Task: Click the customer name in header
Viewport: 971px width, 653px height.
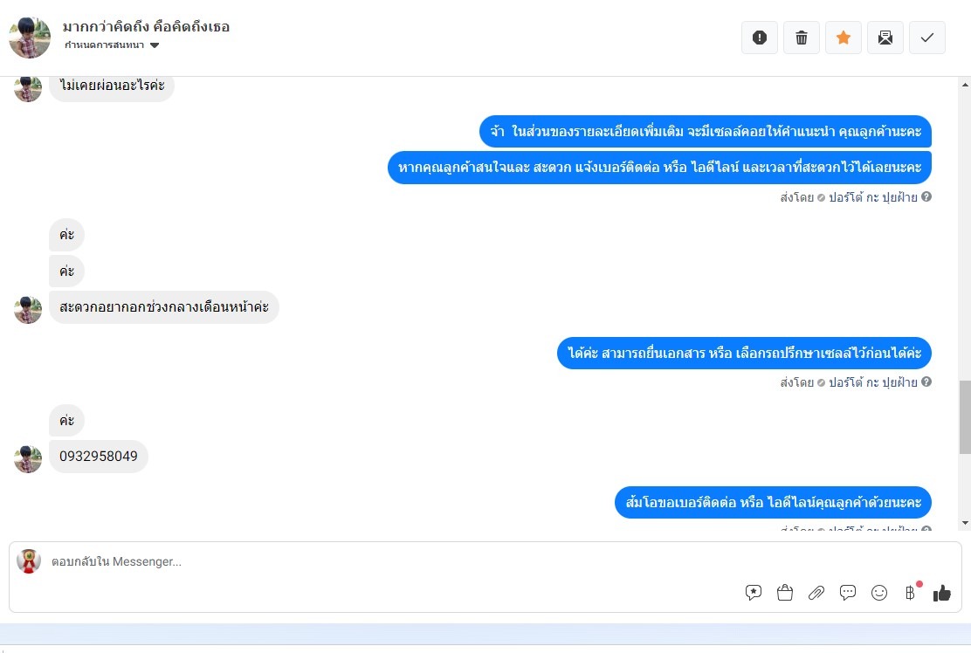Action: click(x=146, y=26)
